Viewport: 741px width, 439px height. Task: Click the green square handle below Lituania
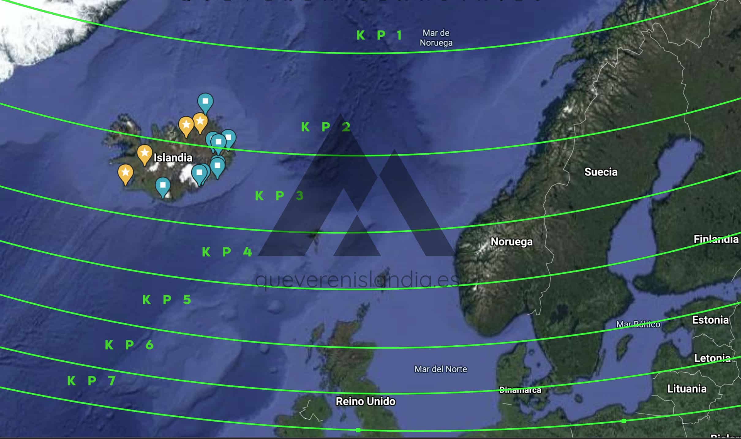pos(624,421)
